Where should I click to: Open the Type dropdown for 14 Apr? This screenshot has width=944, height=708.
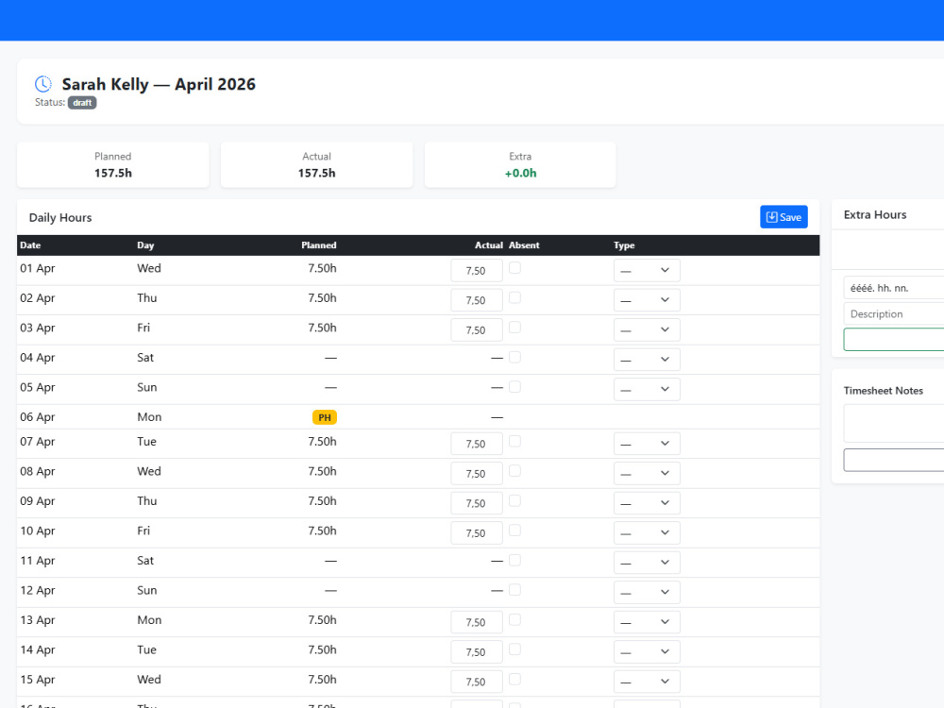pos(647,652)
